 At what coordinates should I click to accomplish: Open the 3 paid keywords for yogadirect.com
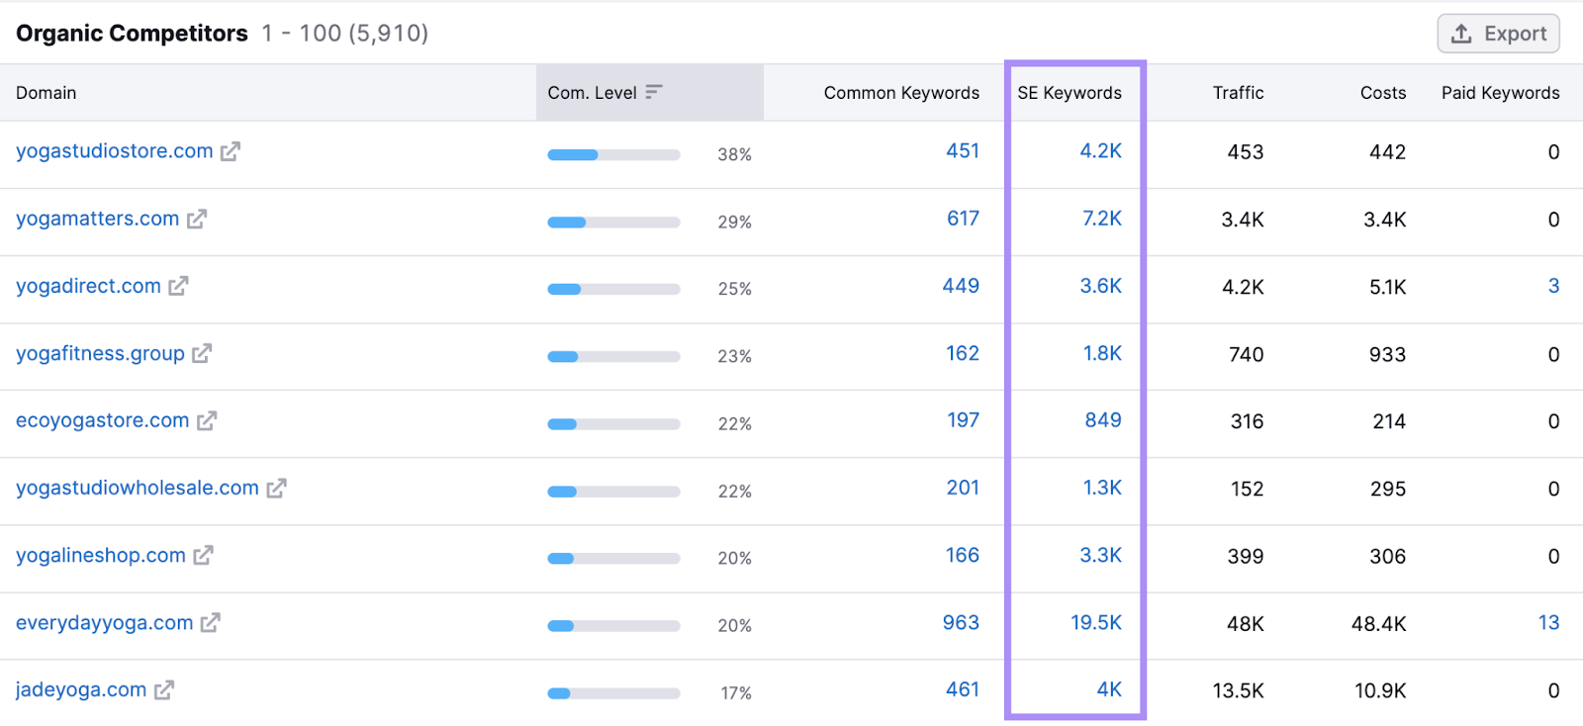point(1553,286)
